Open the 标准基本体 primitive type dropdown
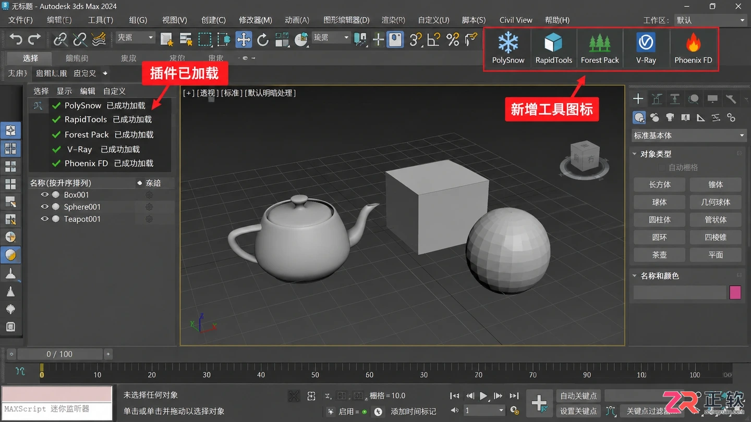Viewport: 751px width, 422px height. point(689,135)
